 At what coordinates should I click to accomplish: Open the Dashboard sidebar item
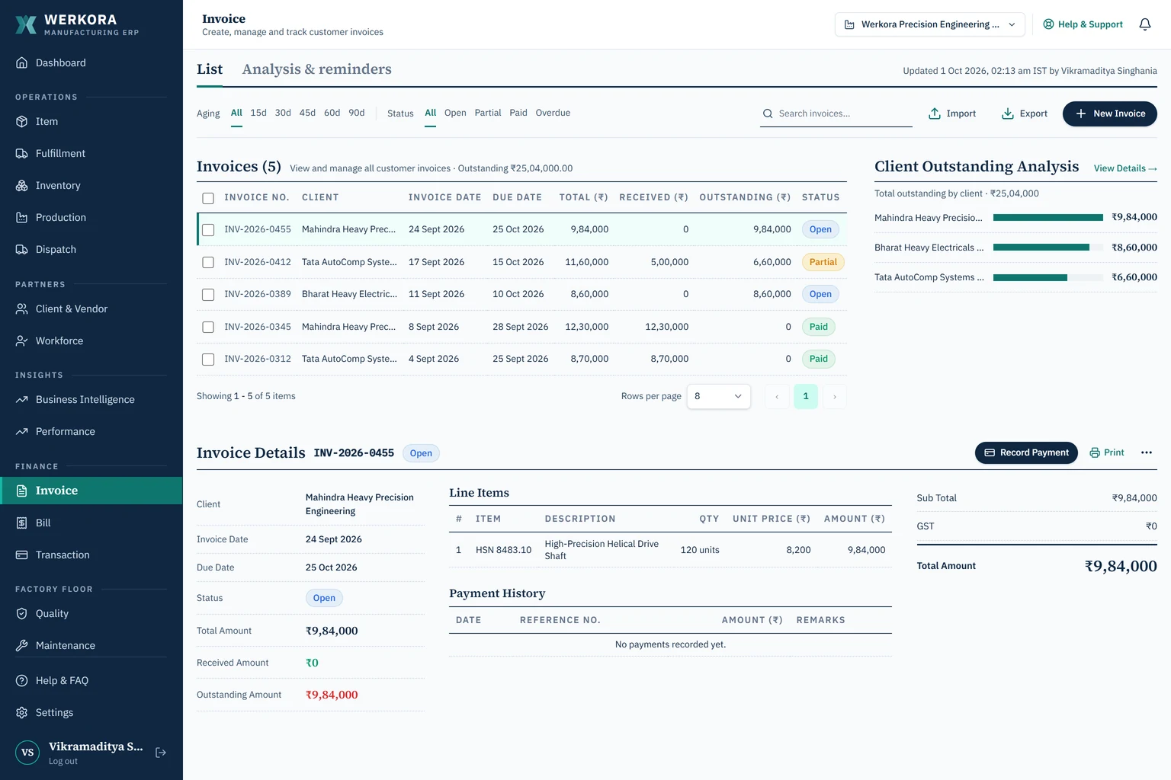[x=91, y=62]
